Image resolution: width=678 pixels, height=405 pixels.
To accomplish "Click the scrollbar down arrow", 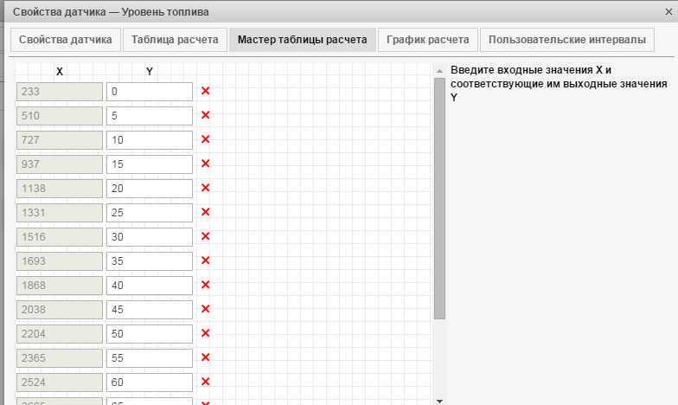I will tap(439, 401).
